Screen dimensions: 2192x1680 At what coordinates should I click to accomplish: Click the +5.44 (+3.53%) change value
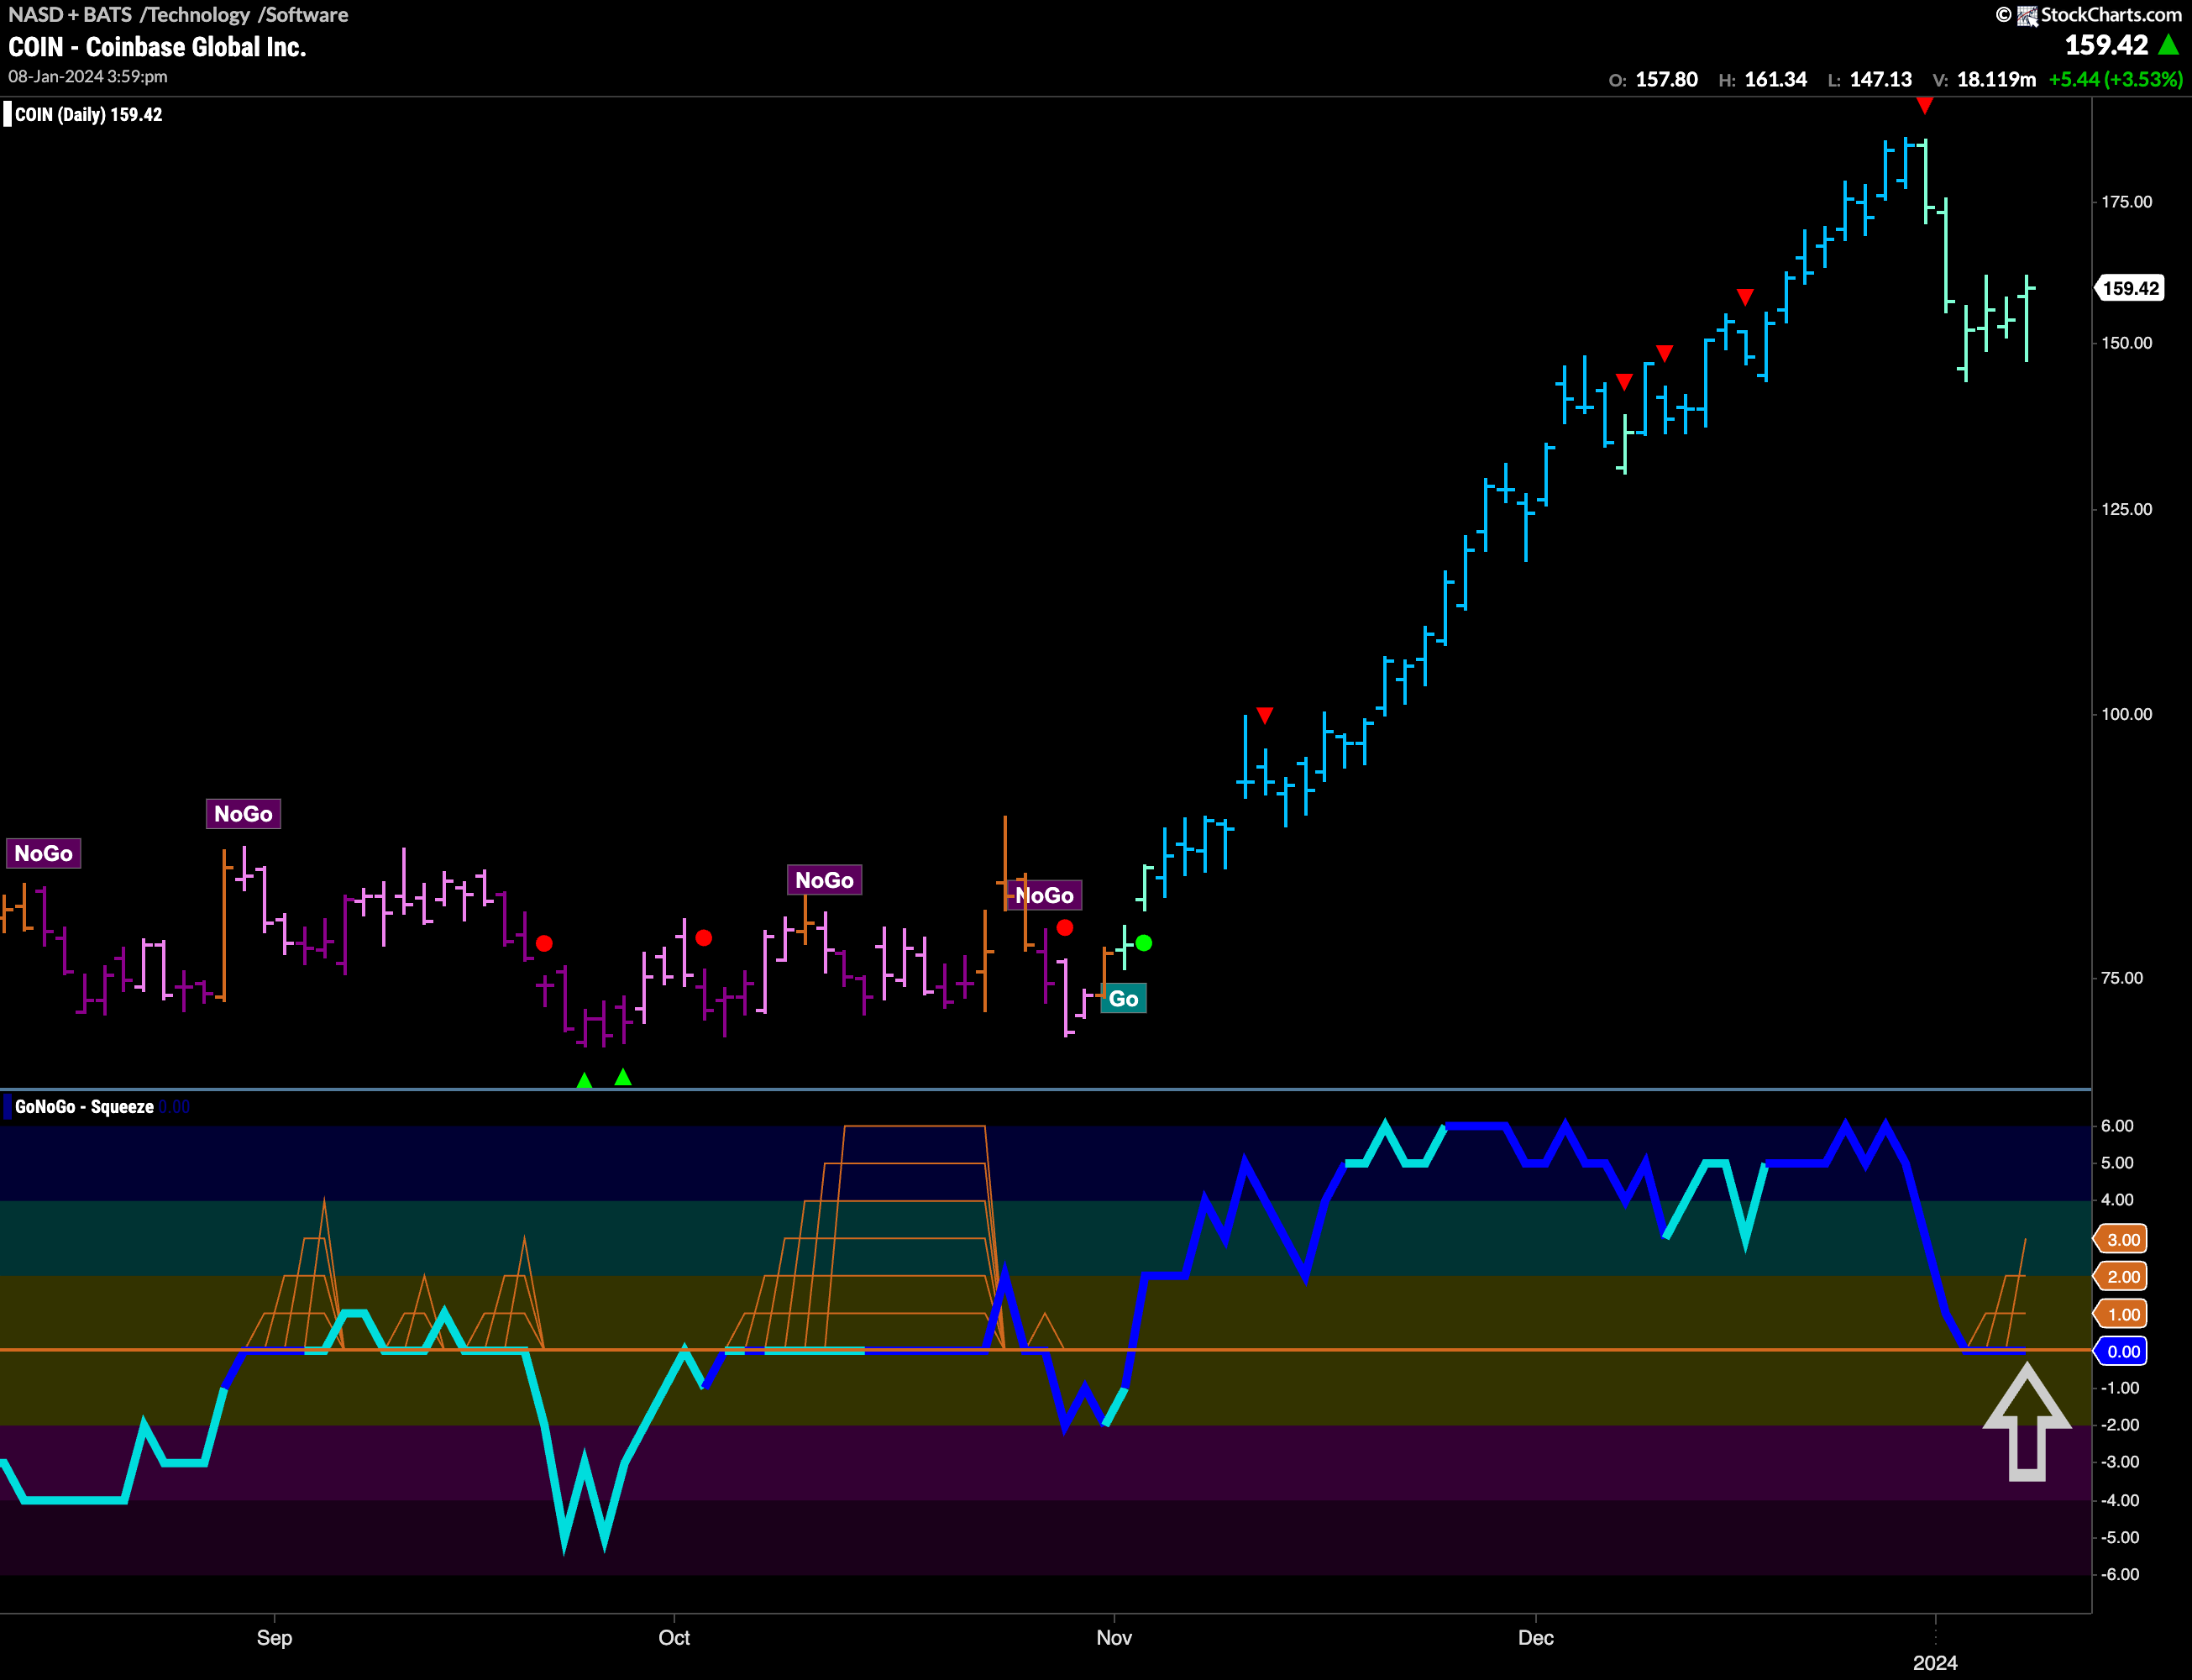click(2115, 79)
